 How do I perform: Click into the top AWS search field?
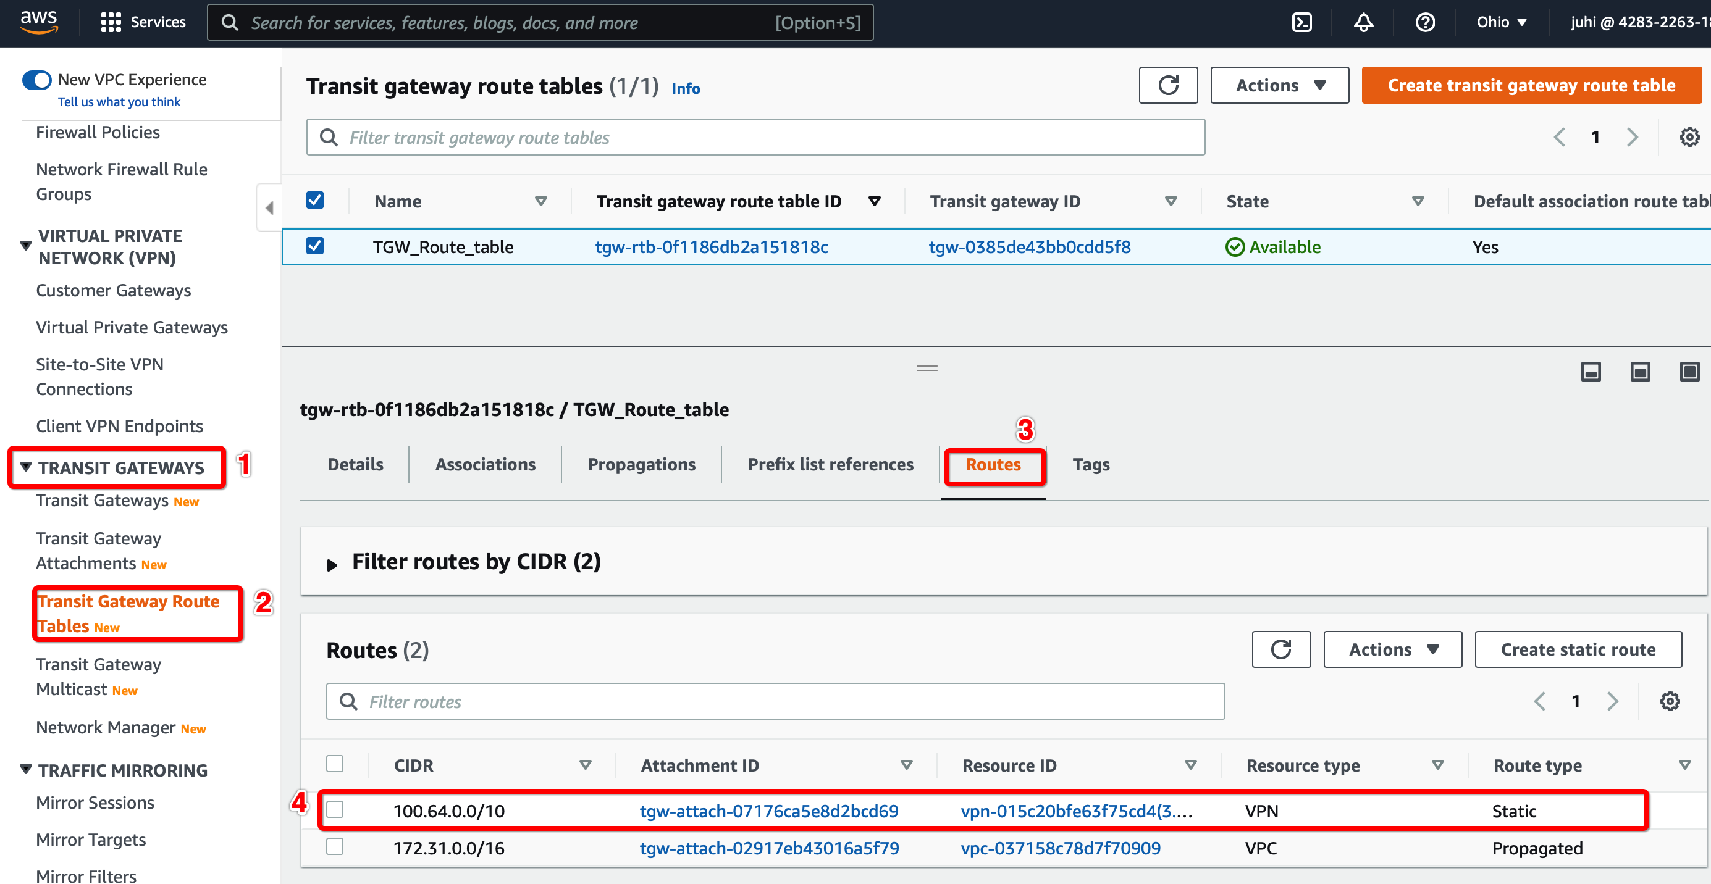coord(540,23)
